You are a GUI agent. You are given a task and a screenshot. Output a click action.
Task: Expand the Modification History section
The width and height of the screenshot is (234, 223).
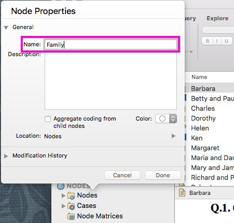click(6, 156)
